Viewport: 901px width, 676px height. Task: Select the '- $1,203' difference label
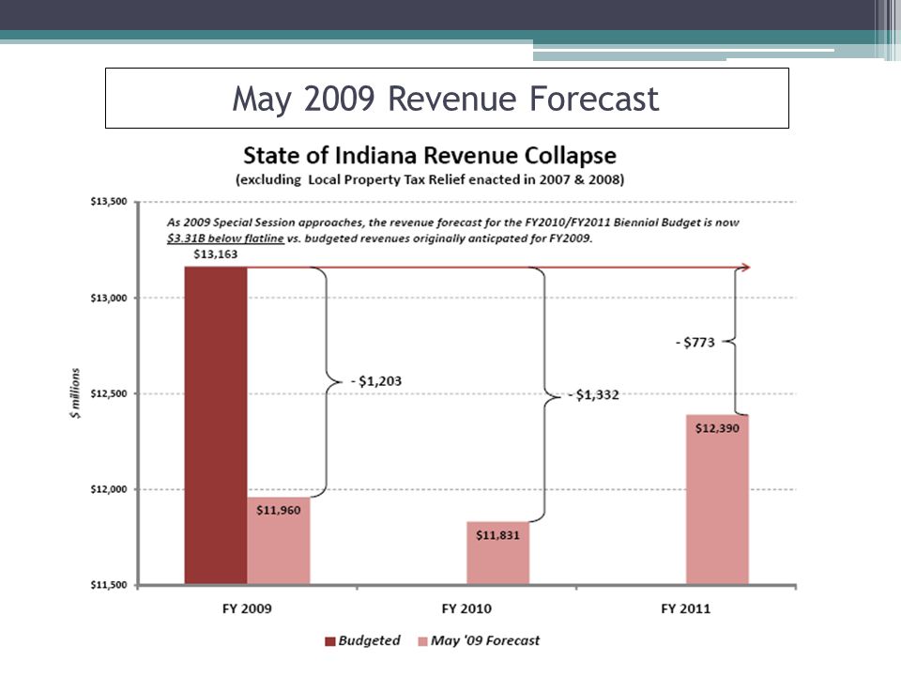pyautogui.click(x=376, y=381)
